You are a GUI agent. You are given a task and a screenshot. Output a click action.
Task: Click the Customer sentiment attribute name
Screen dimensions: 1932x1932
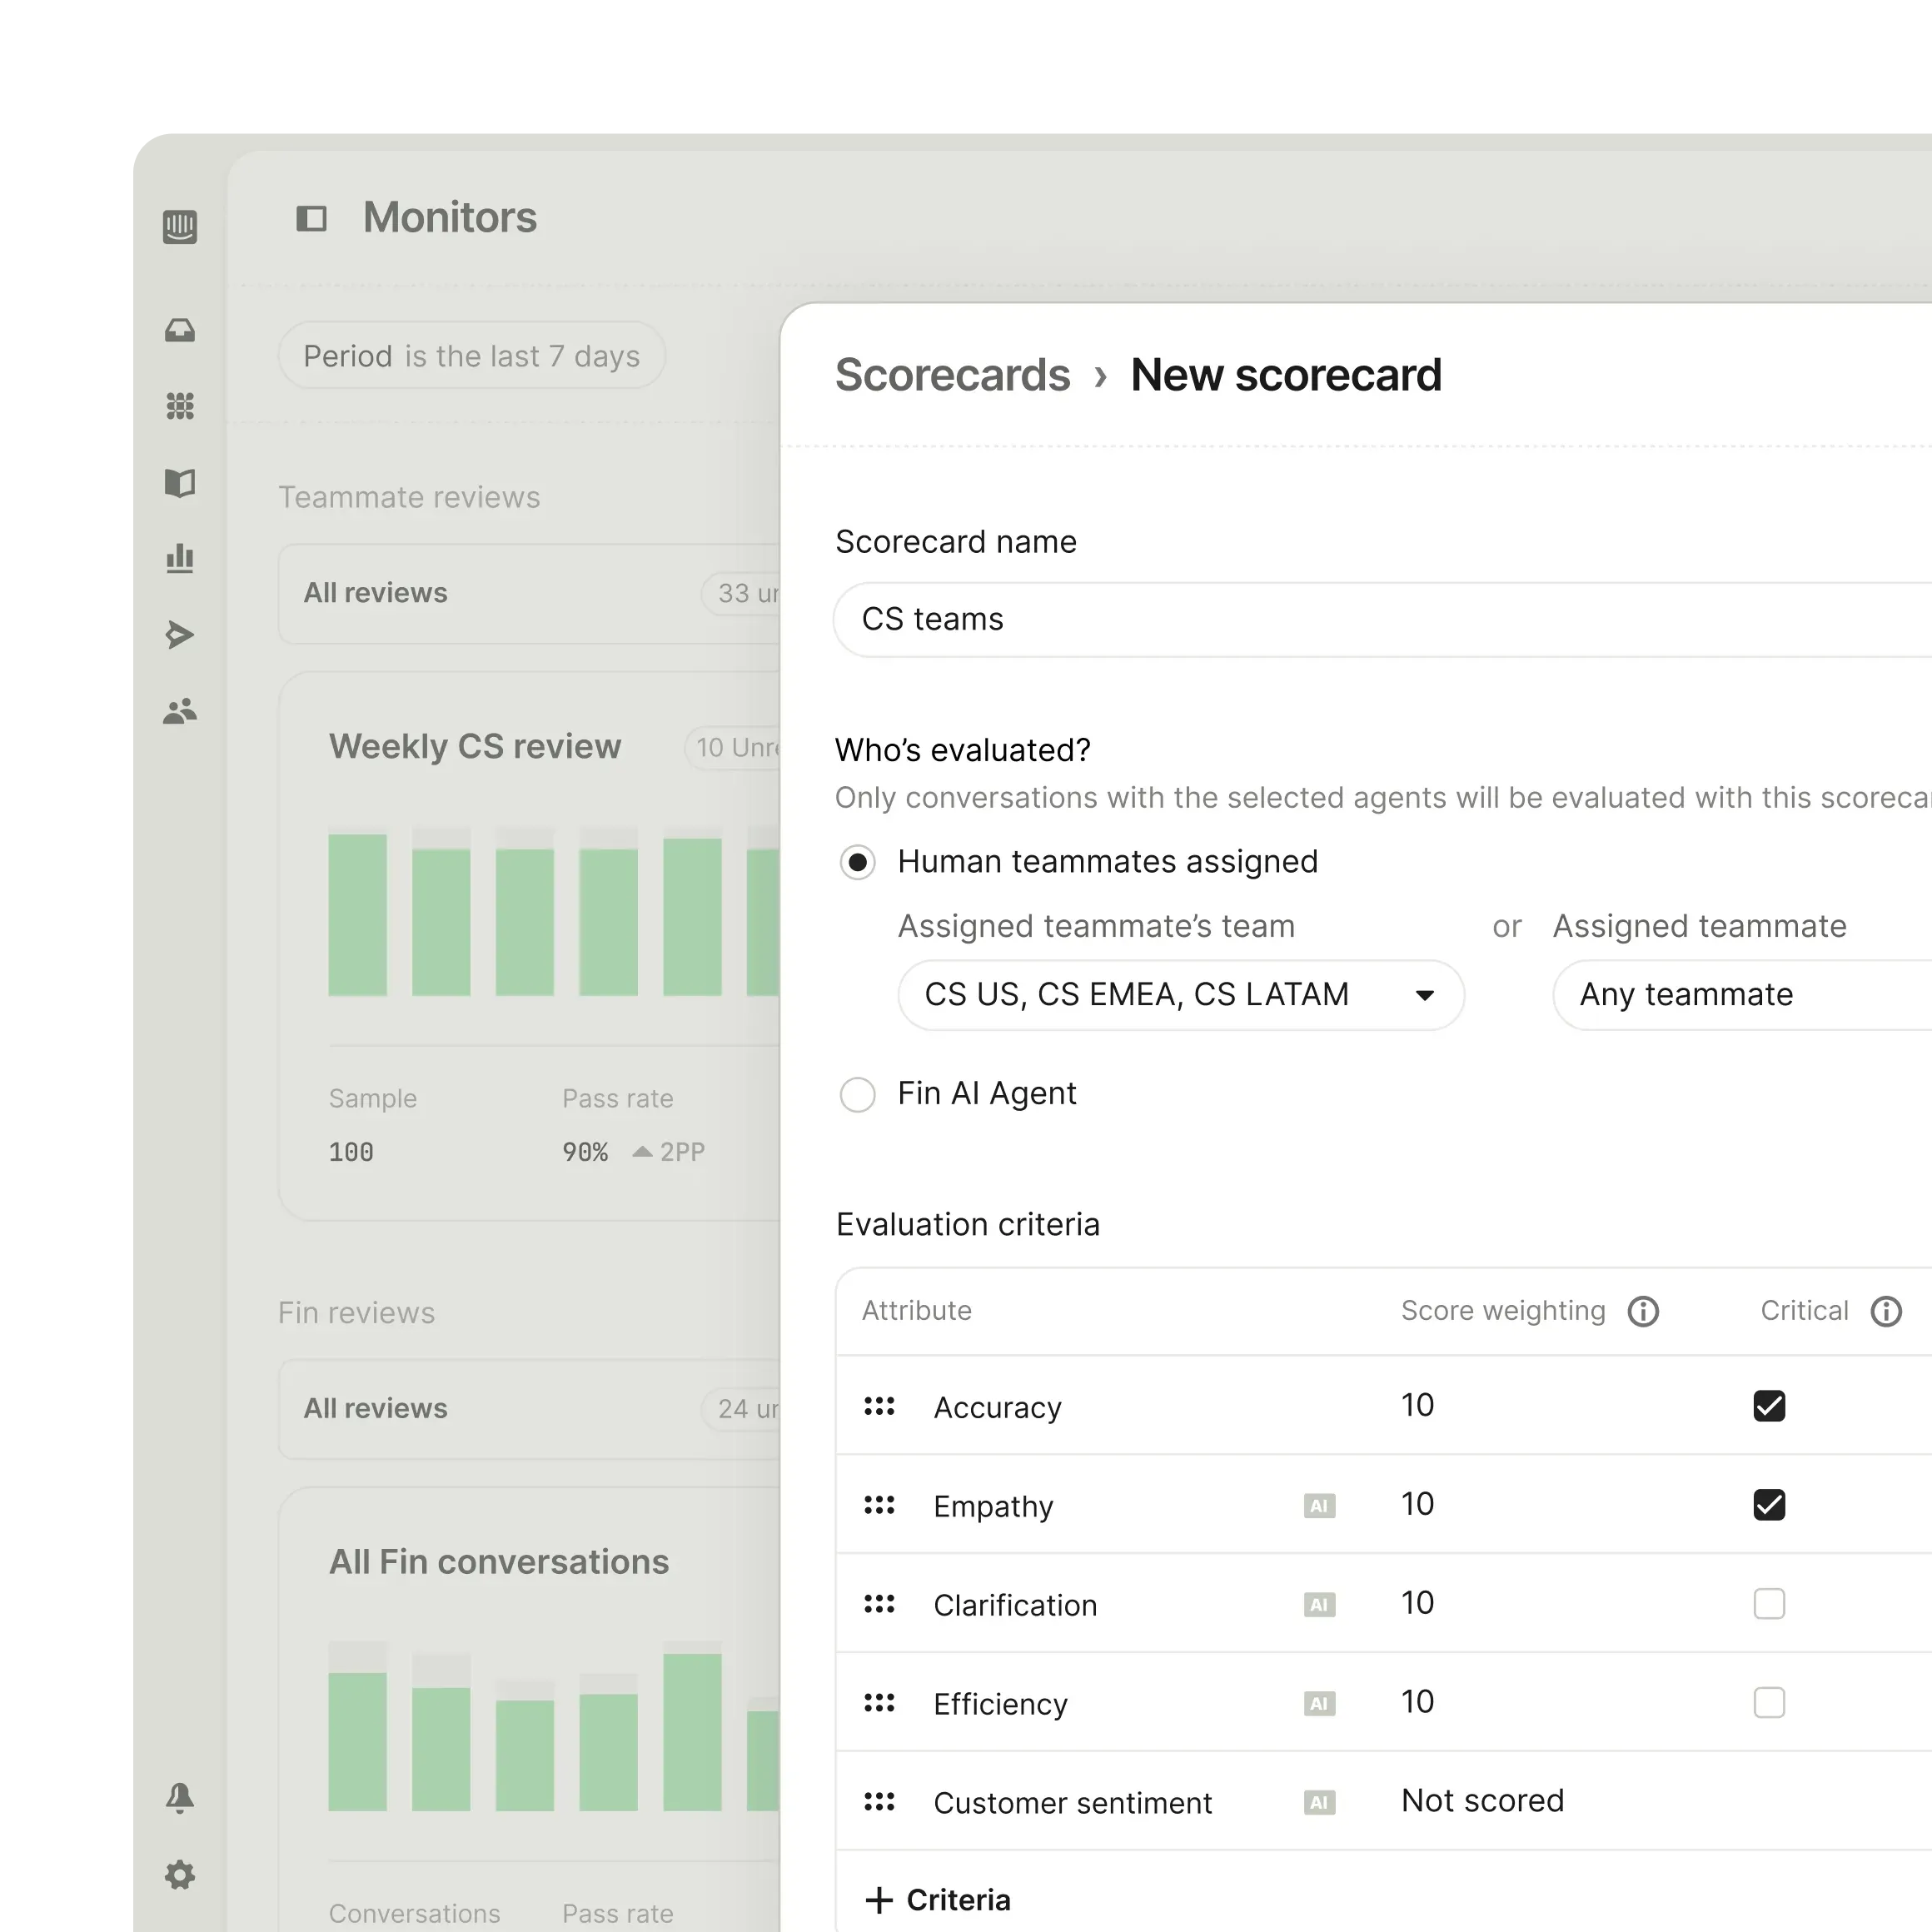click(x=1072, y=1803)
